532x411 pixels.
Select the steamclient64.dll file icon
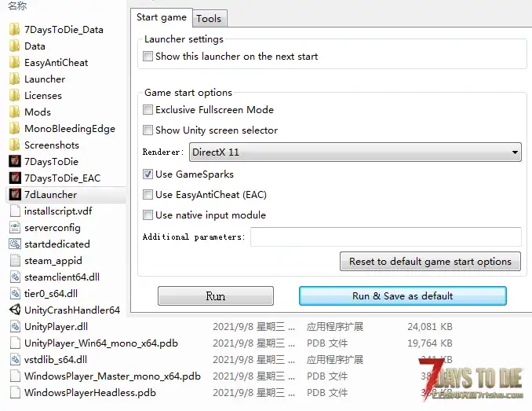pyautogui.click(x=14, y=277)
